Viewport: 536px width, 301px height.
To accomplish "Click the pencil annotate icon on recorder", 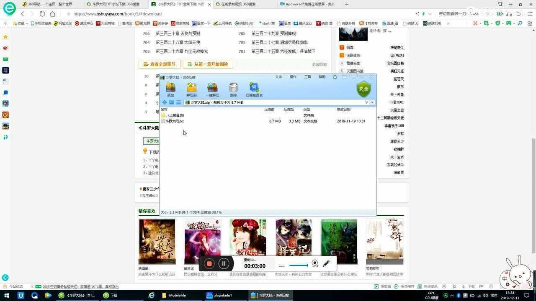I will point(327,263).
